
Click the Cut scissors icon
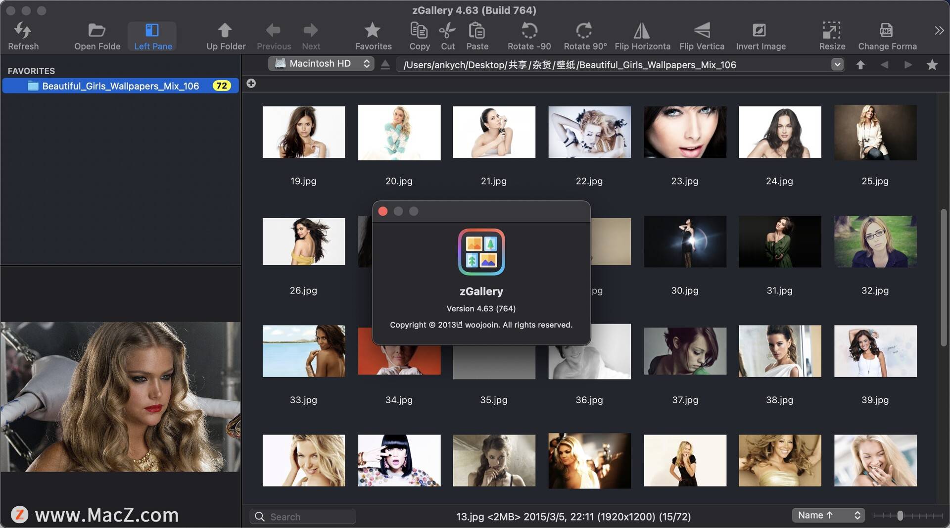coord(447,31)
